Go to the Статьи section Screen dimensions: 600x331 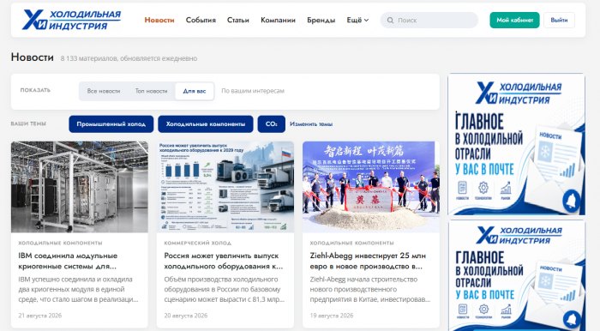point(238,21)
